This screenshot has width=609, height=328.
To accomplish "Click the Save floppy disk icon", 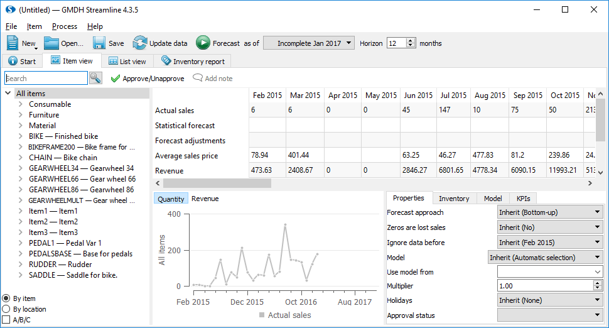I will pos(99,43).
